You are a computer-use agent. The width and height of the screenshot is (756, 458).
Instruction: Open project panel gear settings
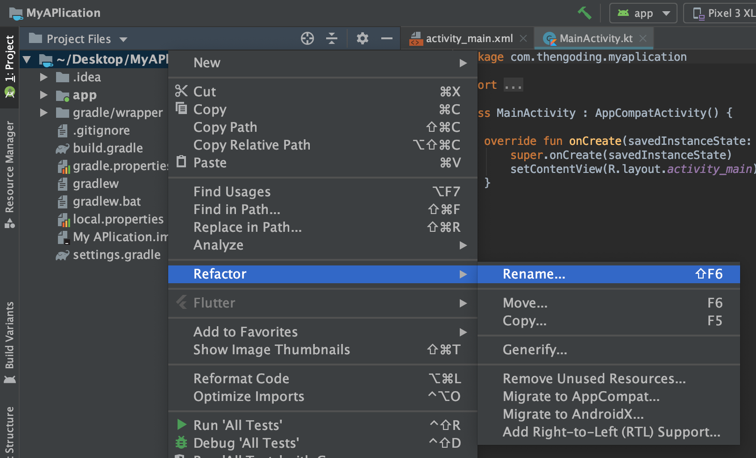pos(363,38)
